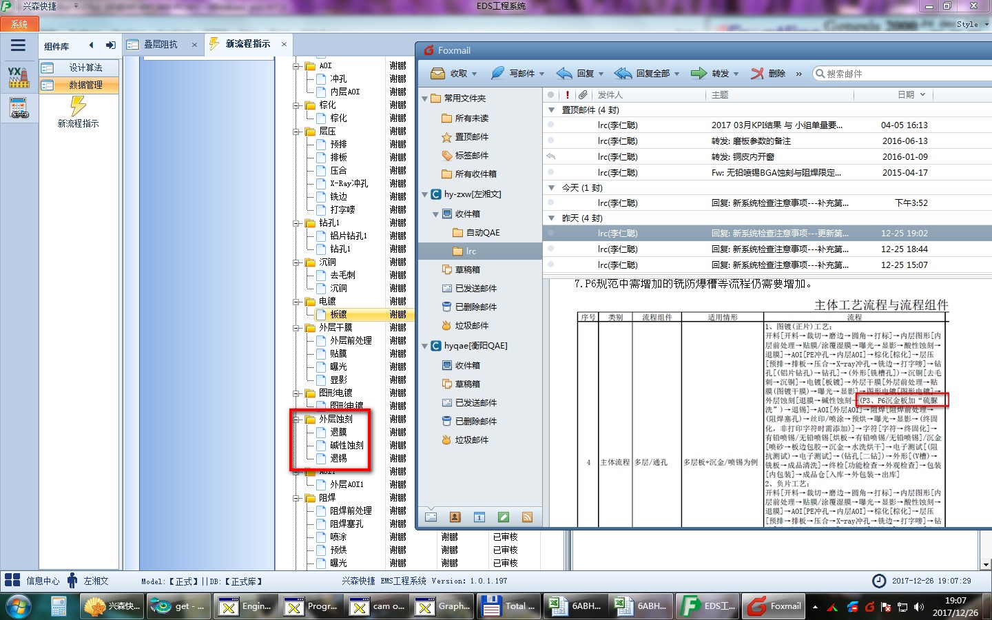Open the 转发 dropdown arrow
The height and width of the screenshot is (620, 992).
[736, 74]
